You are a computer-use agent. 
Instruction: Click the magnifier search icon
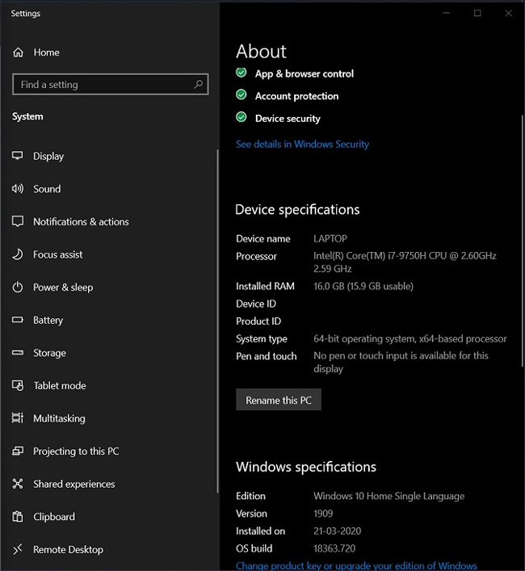198,85
